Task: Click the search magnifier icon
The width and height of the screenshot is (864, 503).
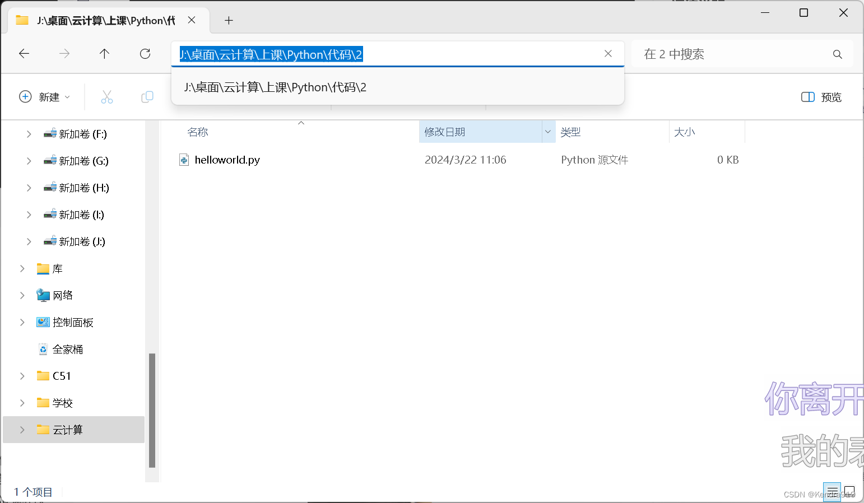Action: click(837, 54)
